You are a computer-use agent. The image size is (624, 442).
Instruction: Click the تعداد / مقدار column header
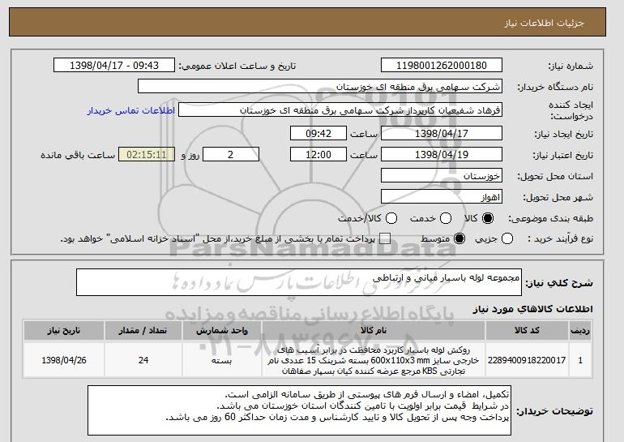143,331
